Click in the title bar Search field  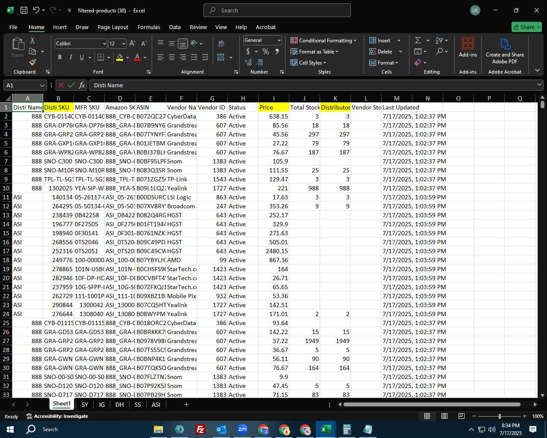(277, 10)
